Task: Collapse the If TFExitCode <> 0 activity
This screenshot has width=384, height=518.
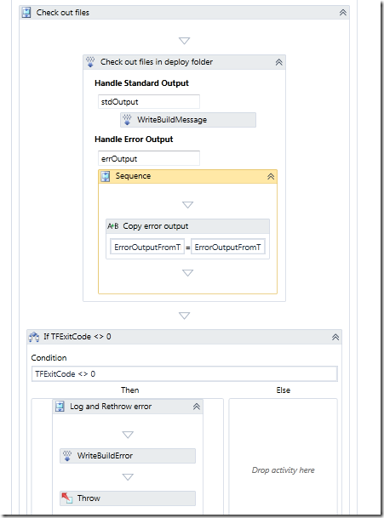Action: coord(335,337)
